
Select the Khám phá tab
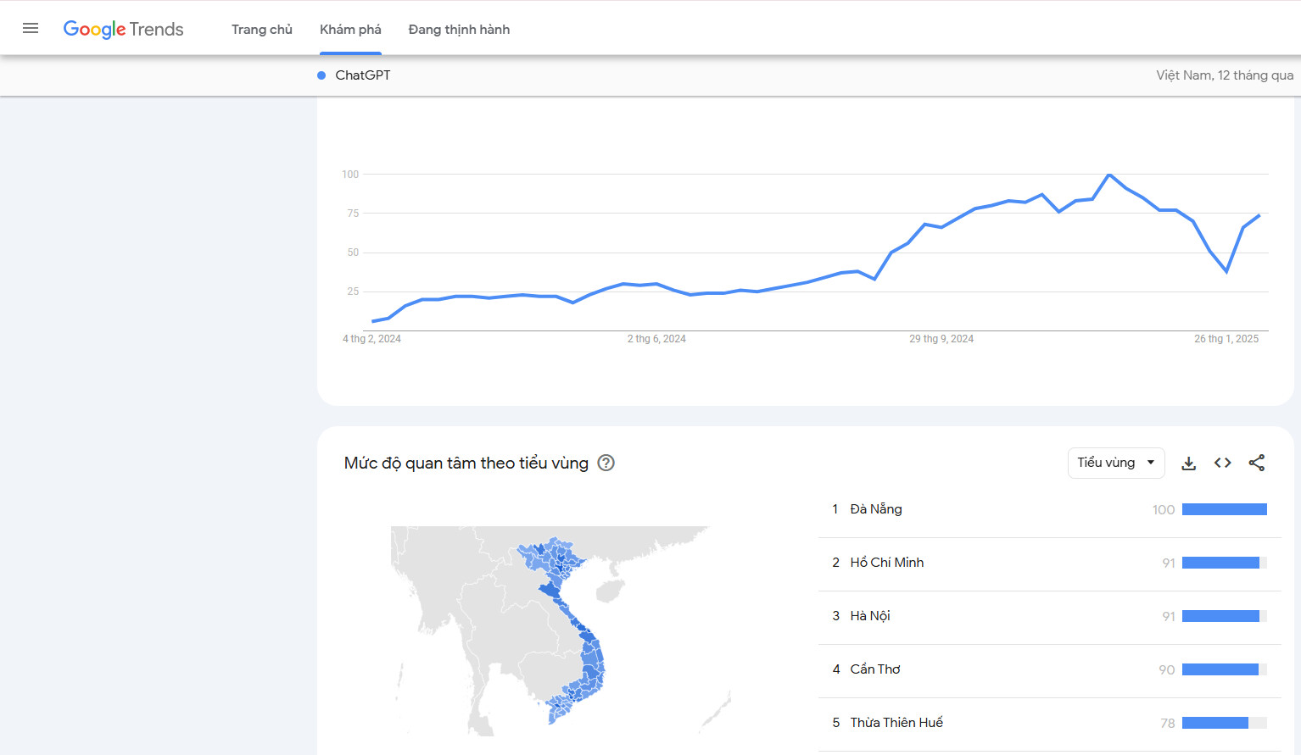[x=350, y=30]
